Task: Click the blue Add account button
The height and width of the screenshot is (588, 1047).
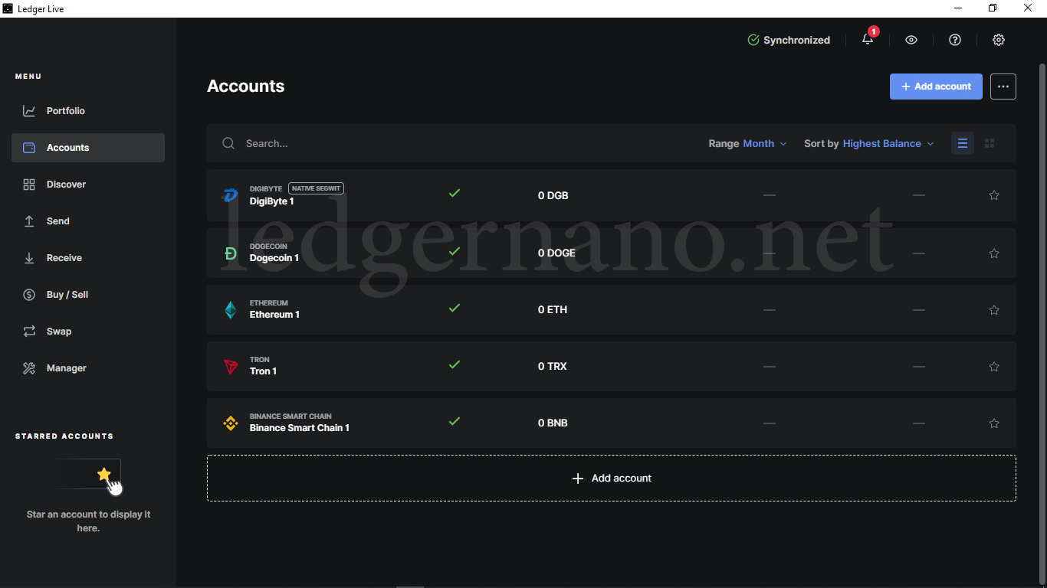Action: tap(936, 87)
